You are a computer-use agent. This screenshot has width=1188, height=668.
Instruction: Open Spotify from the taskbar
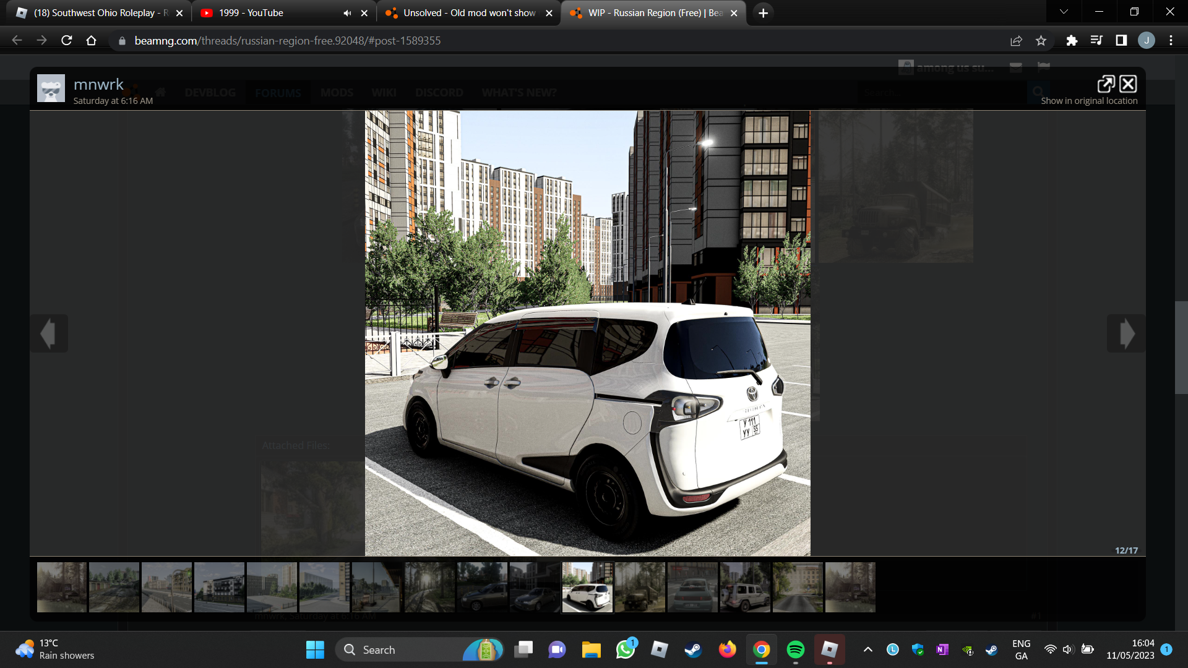tap(795, 649)
